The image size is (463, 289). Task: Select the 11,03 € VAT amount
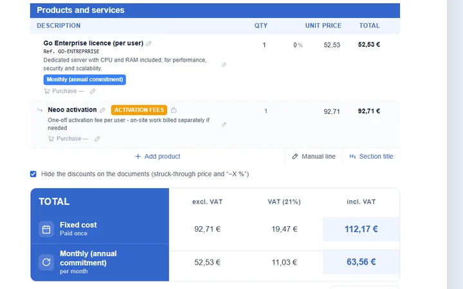[284, 262]
